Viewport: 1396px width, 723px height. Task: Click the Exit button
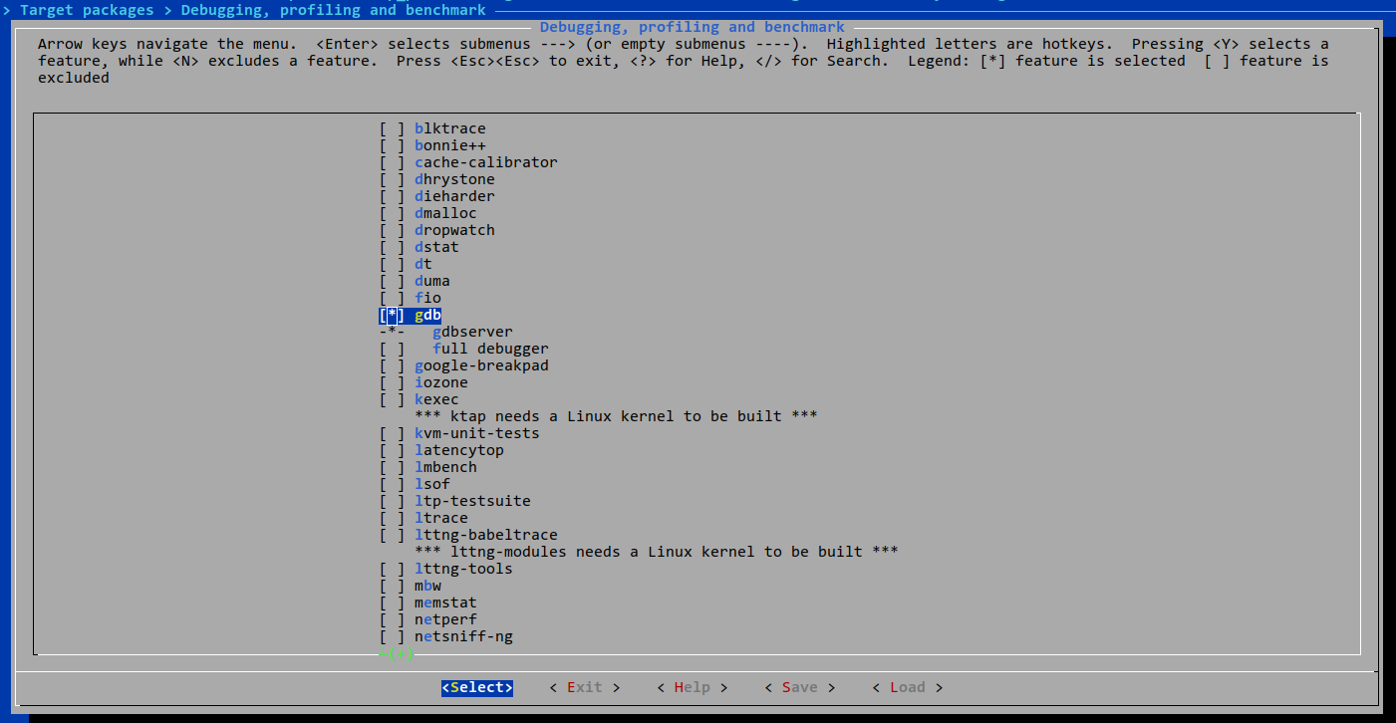pyautogui.click(x=585, y=687)
